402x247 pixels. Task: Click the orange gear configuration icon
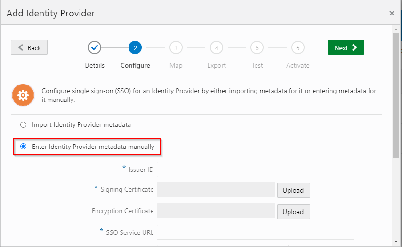pos(23,95)
